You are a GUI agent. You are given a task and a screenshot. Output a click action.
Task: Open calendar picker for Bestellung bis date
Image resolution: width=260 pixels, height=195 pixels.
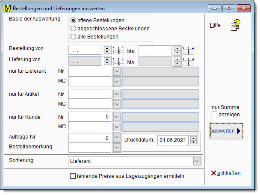pyautogui.click(x=188, y=50)
